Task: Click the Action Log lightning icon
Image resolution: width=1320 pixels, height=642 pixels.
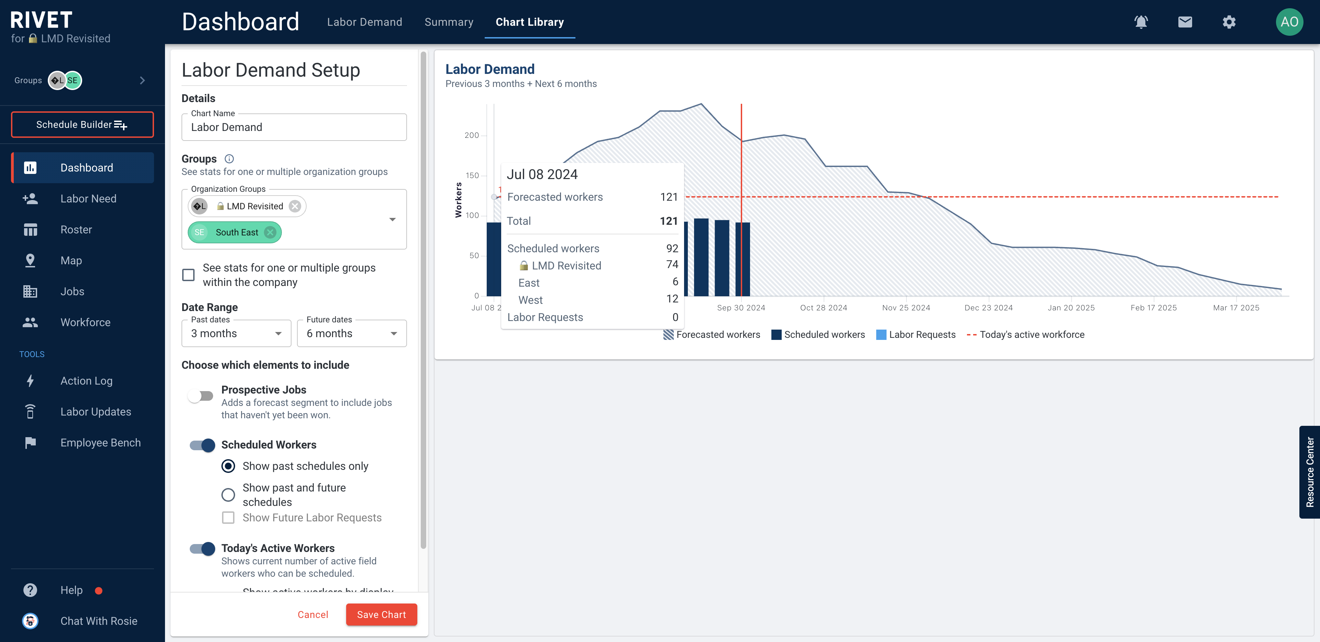Action: pyautogui.click(x=30, y=381)
